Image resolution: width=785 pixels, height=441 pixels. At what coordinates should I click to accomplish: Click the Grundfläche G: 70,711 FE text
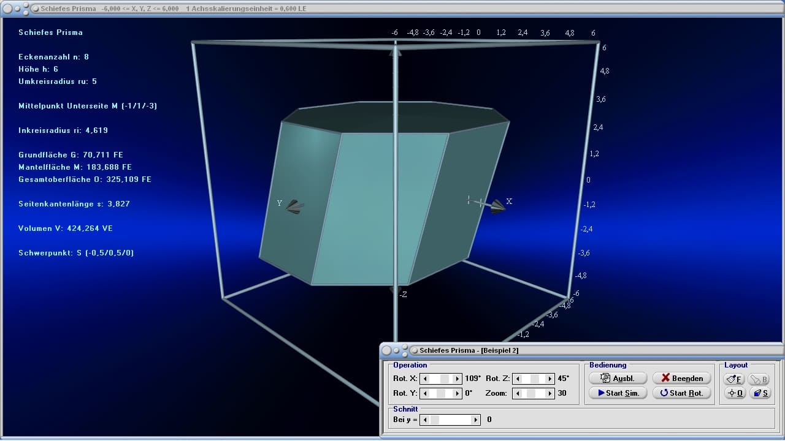(71, 155)
